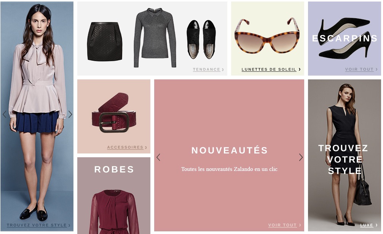Click the Escarpins heading over the pumps
This screenshot has height=234, width=383.
point(345,38)
